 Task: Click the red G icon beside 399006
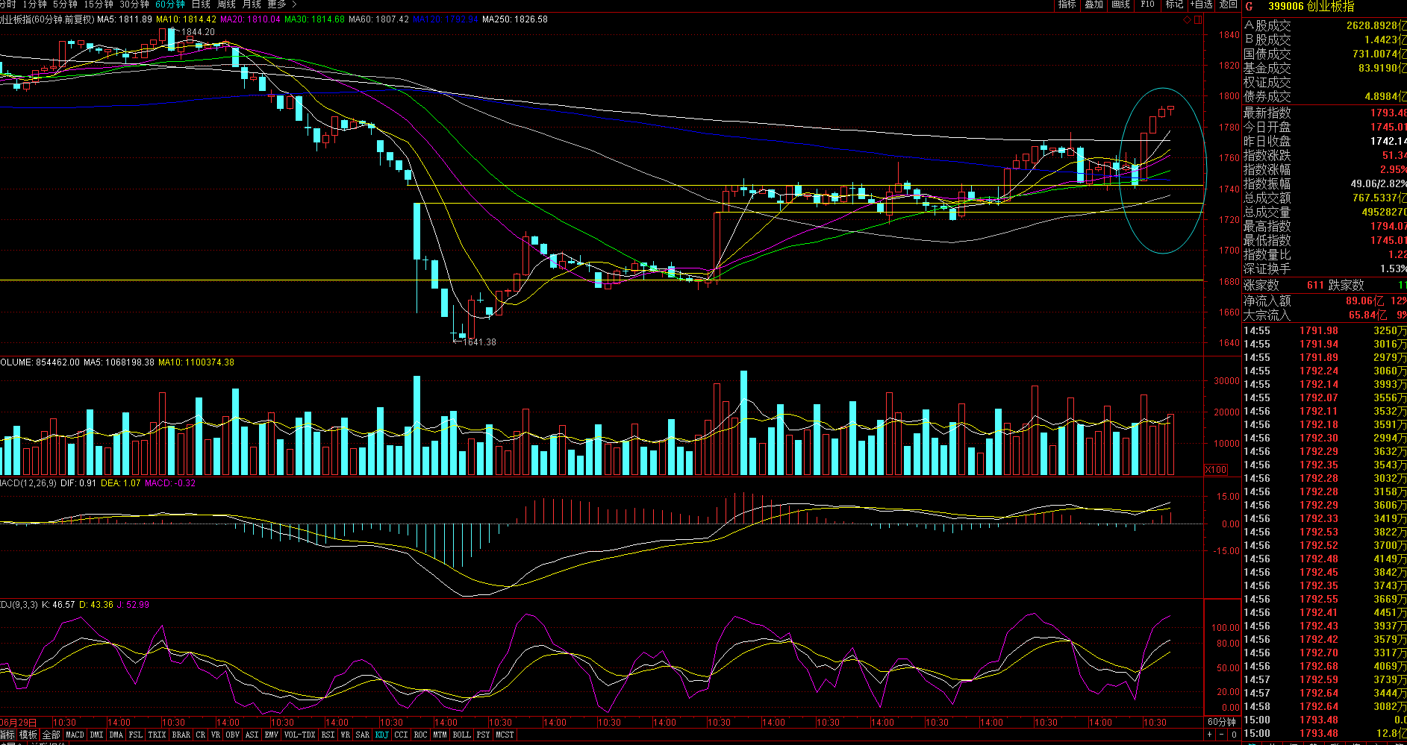[x=1250, y=7]
